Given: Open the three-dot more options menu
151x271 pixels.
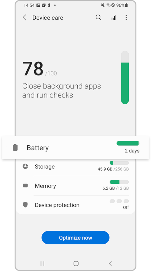Looking at the screenshot, I should pos(126,18).
